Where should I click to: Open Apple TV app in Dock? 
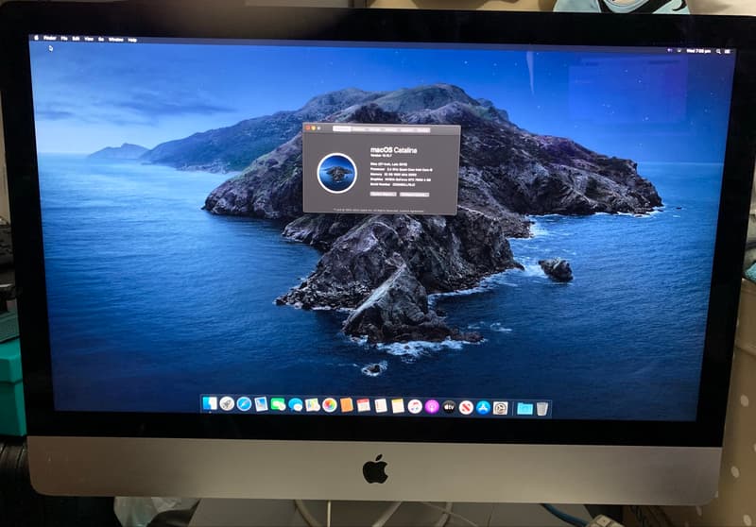(x=449, y=407)
